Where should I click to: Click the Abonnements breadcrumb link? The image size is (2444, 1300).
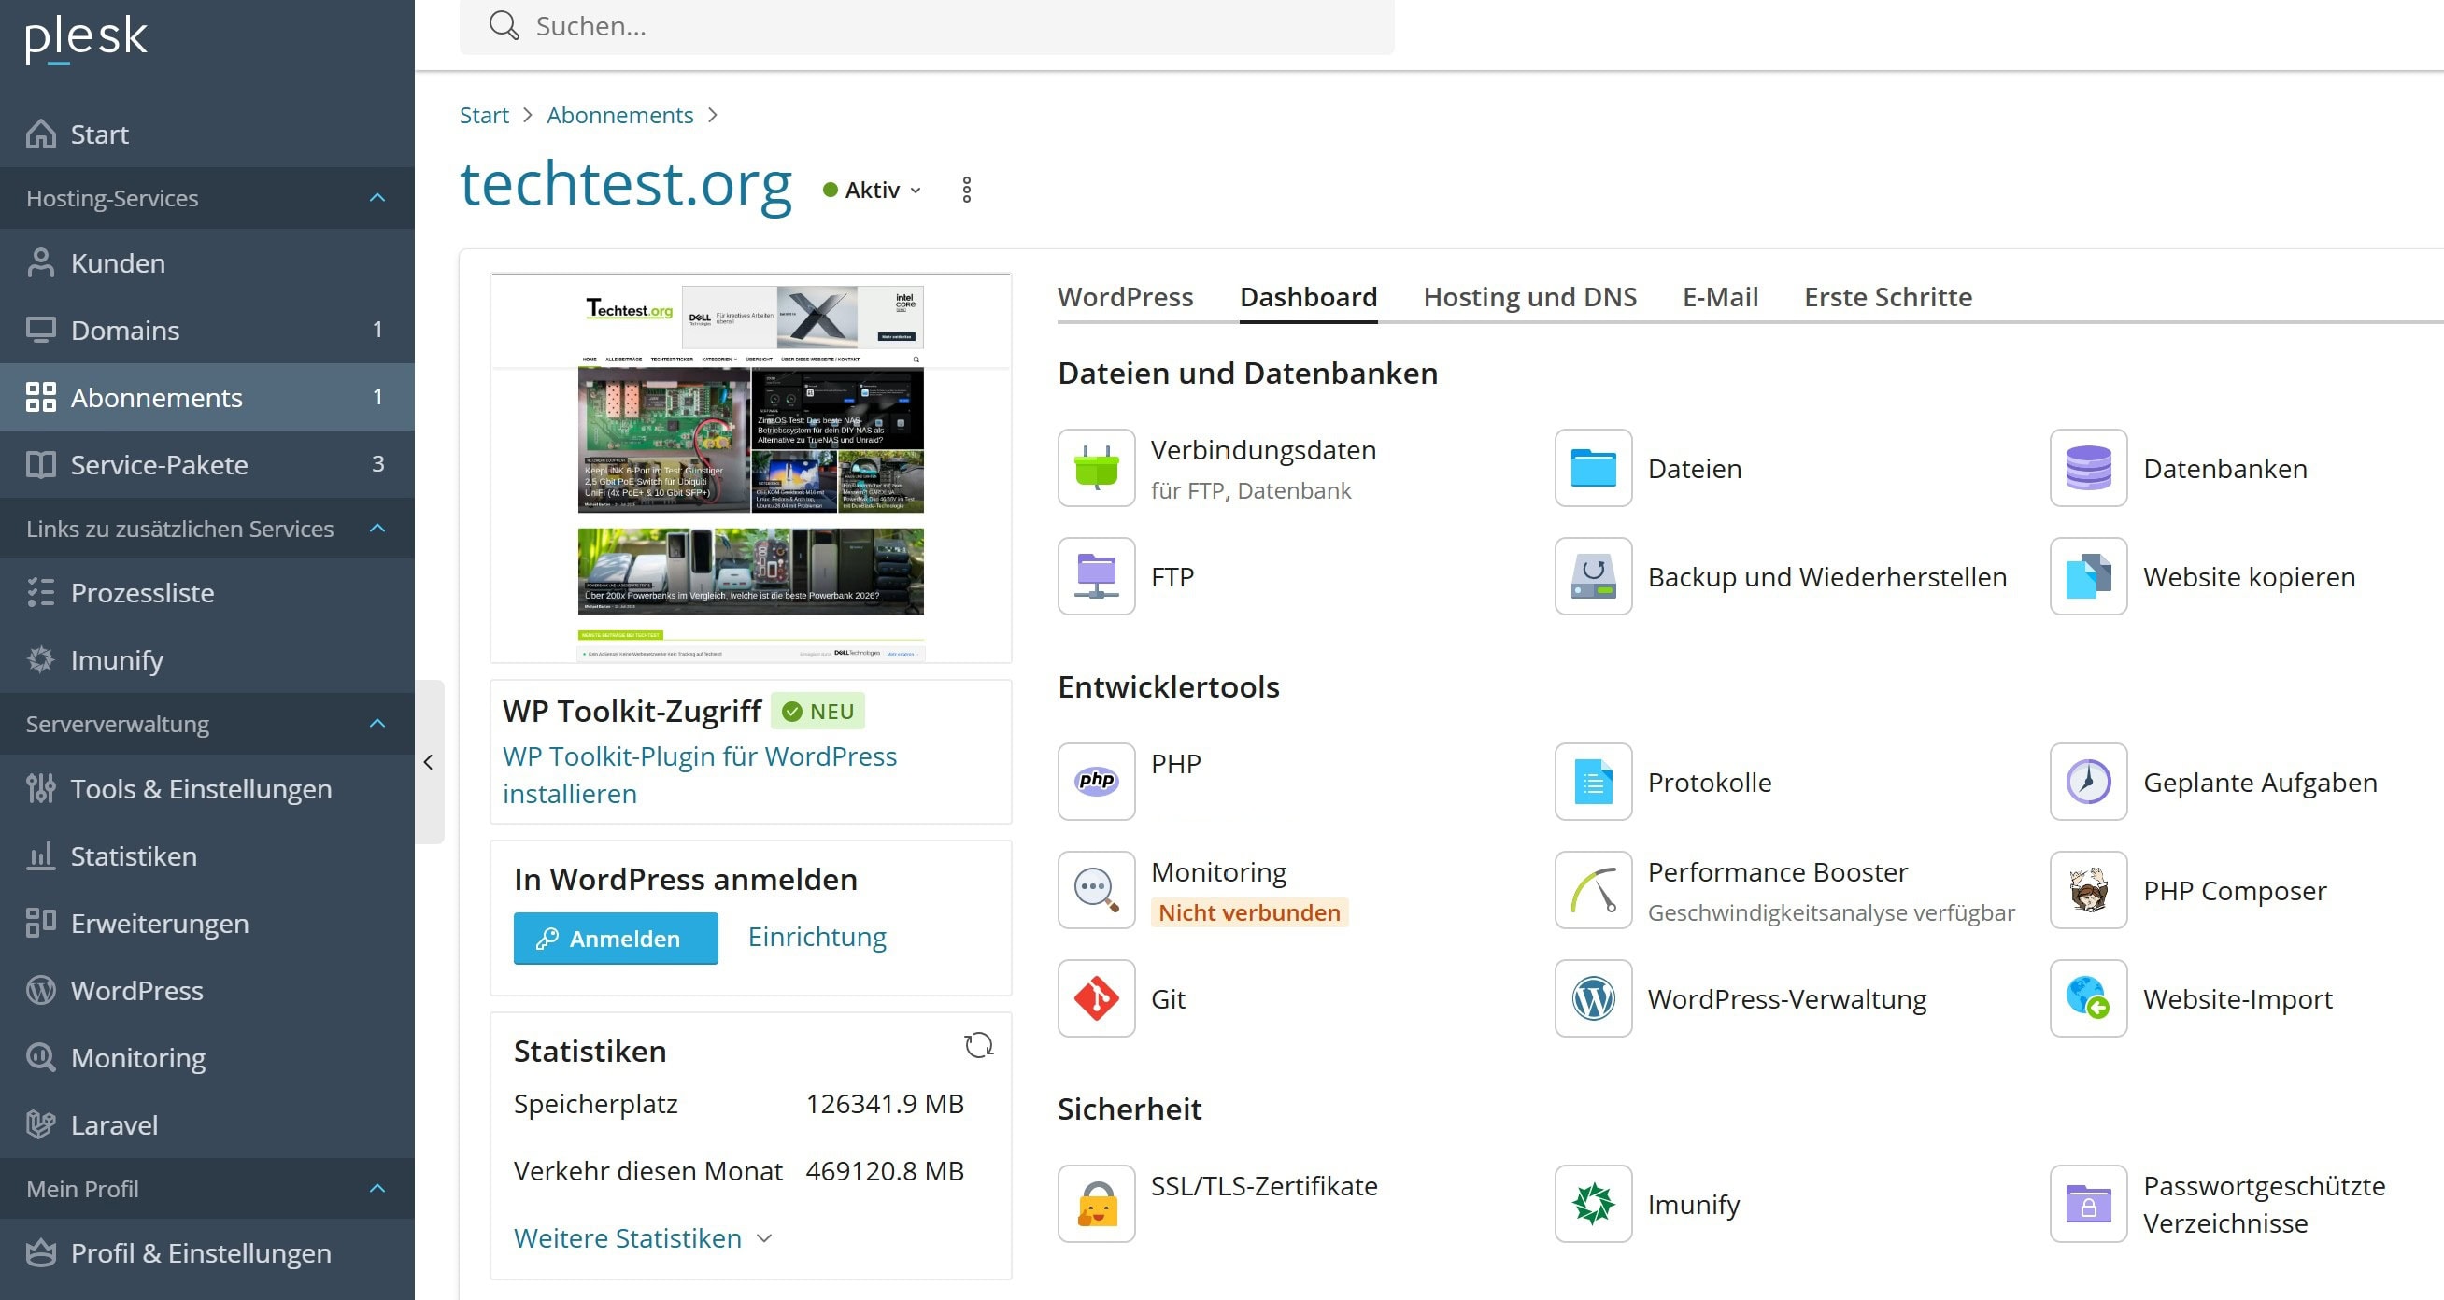click(619, 115)
